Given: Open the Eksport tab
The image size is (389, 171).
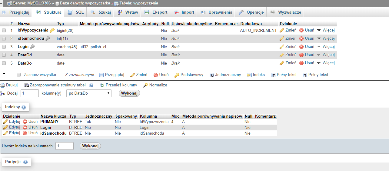Looking at the screenshot, I should pyautogui.click(x=156, y=12).
